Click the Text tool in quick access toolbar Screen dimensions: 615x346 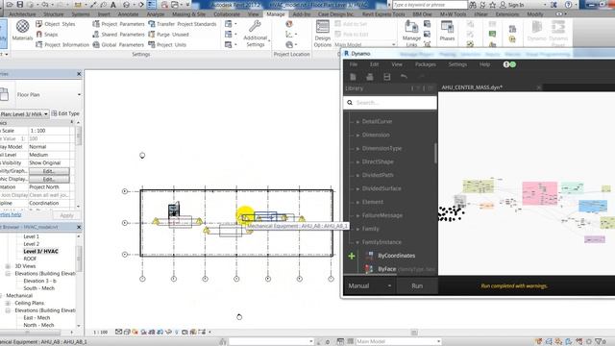click(x=113, y=5)
